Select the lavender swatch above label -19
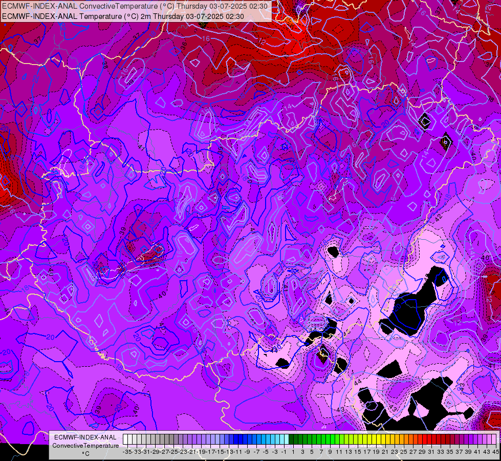The image size is (501, 461). pos(199,439)
